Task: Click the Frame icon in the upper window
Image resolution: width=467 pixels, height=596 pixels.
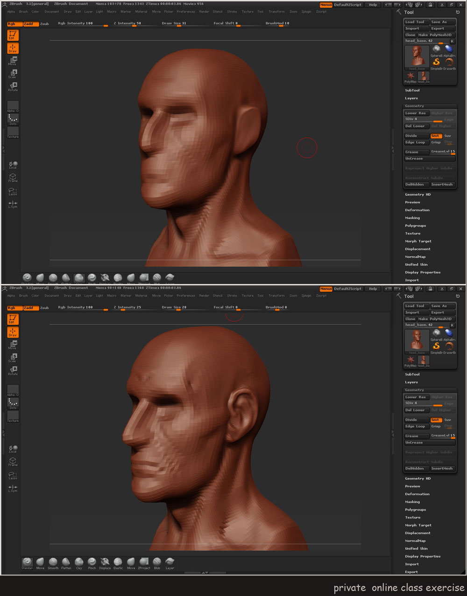Action: tap(13, 178)
